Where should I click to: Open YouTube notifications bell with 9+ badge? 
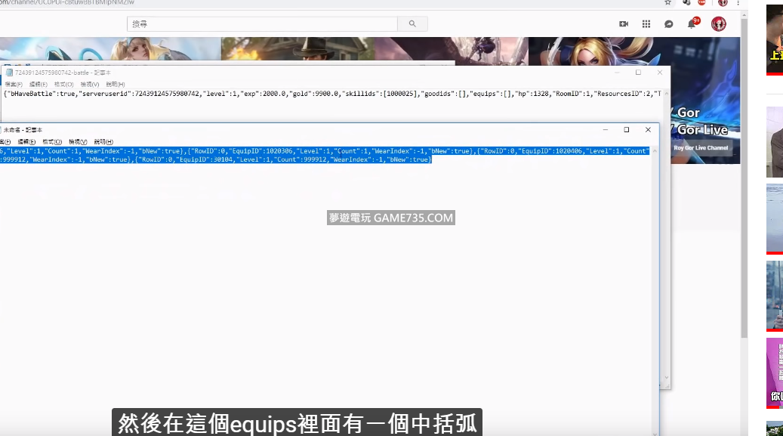click(692, 23)
